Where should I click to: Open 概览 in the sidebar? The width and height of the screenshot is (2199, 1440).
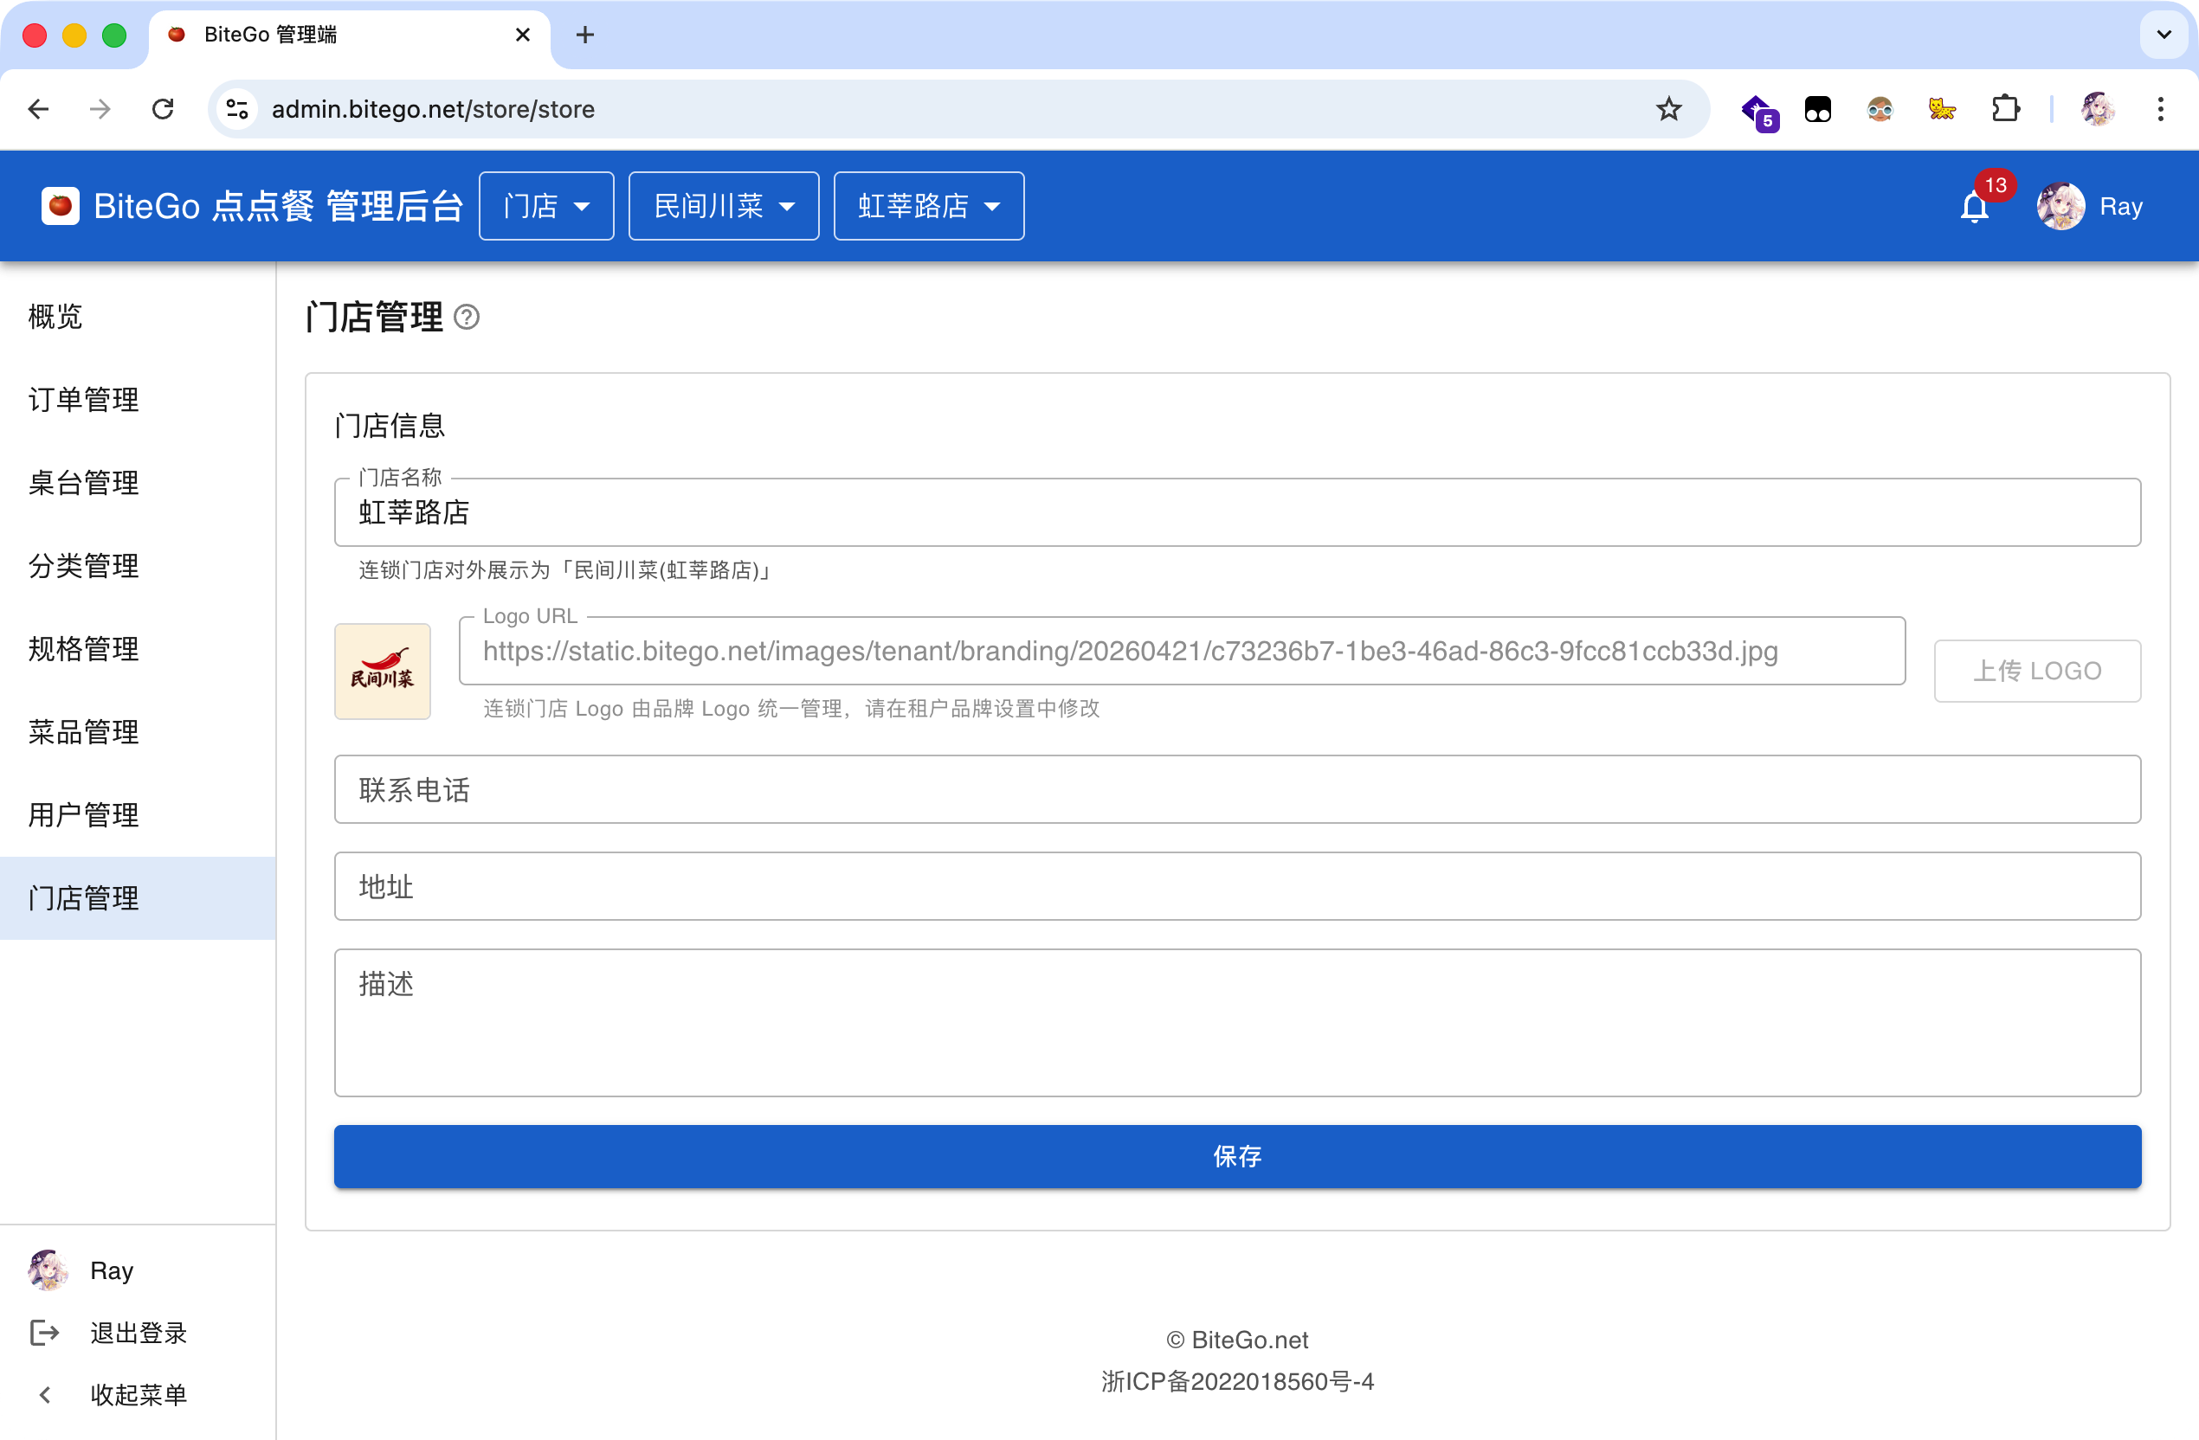click(x=138, y=317)
